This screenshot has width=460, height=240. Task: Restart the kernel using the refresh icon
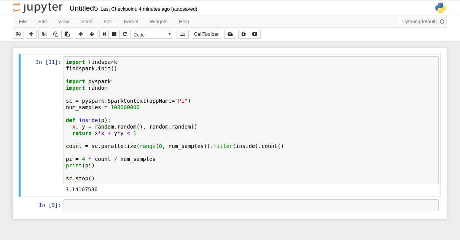pos(125,34)
